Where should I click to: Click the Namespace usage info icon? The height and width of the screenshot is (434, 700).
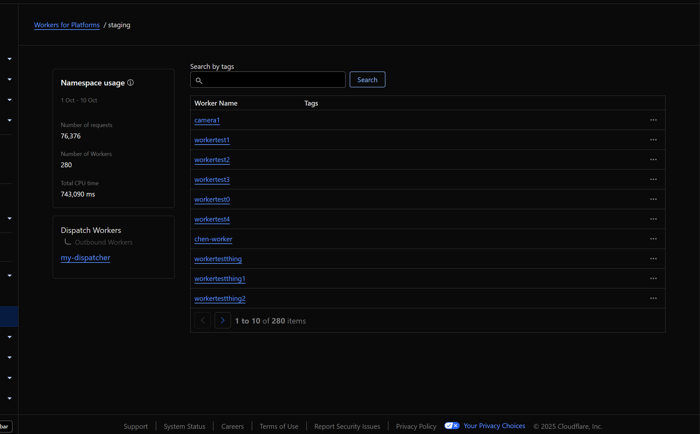coord(130,83)
